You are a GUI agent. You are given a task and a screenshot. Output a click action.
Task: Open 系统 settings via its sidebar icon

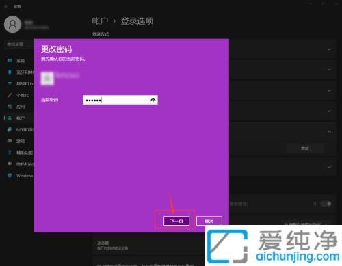[10, 60]
